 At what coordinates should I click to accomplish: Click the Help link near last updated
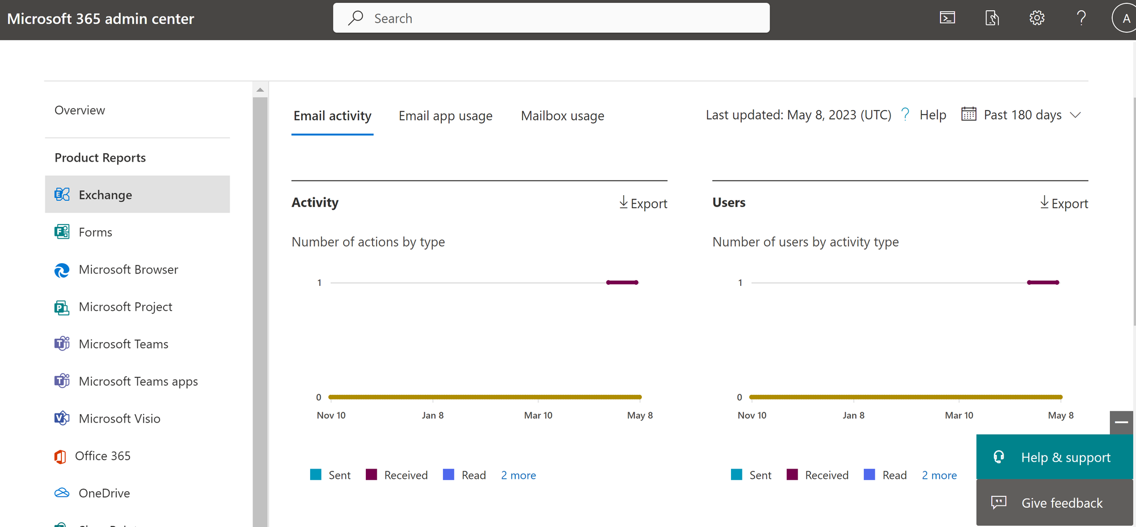click(933, 115)
